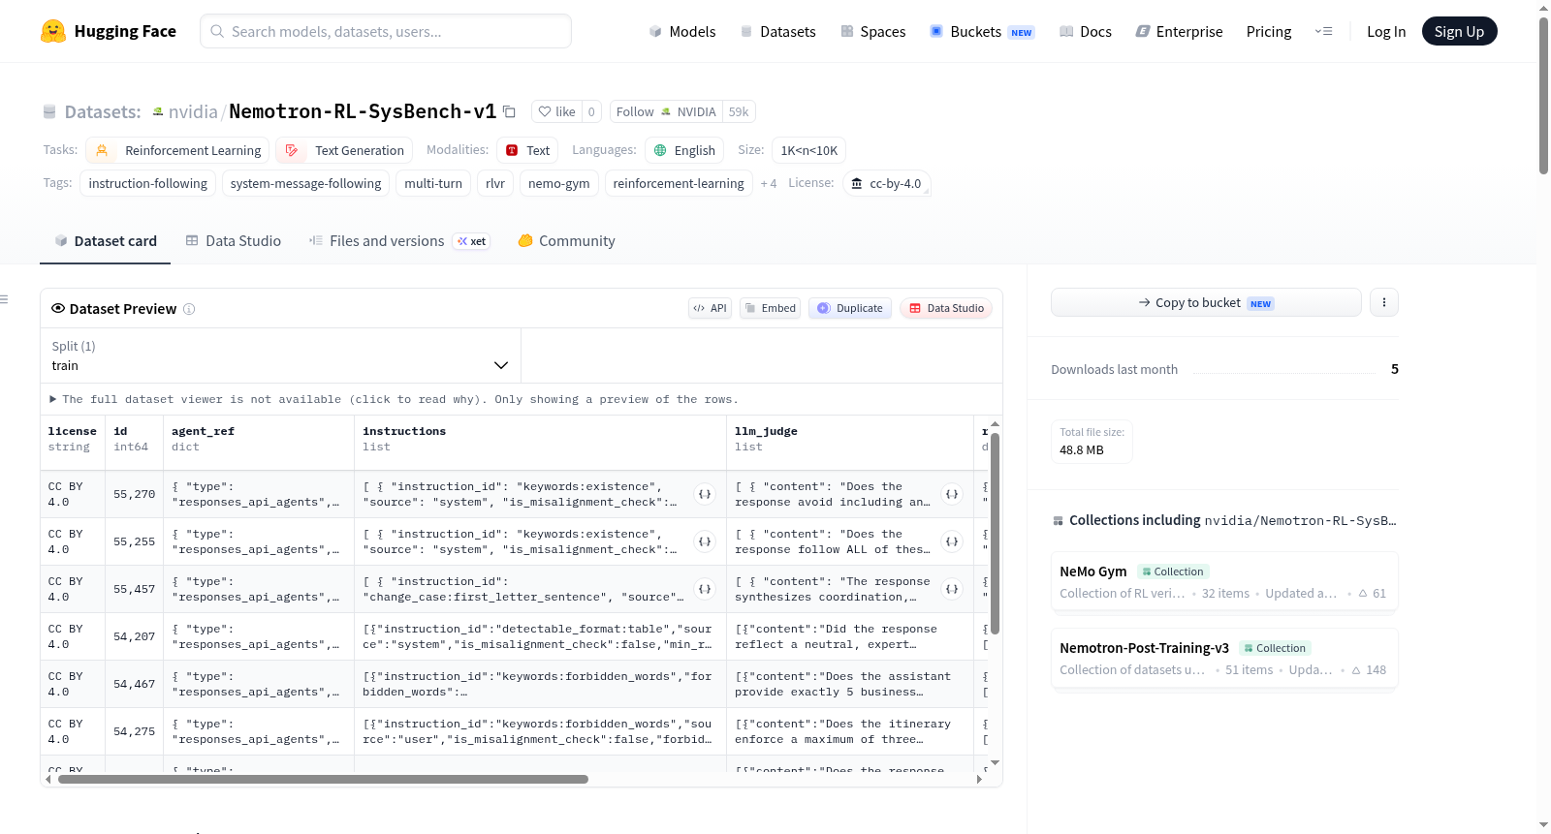The height and width of the screenshot is (834, 1551).
Task: Open the Models page
Action: click(x=682, y=31)
